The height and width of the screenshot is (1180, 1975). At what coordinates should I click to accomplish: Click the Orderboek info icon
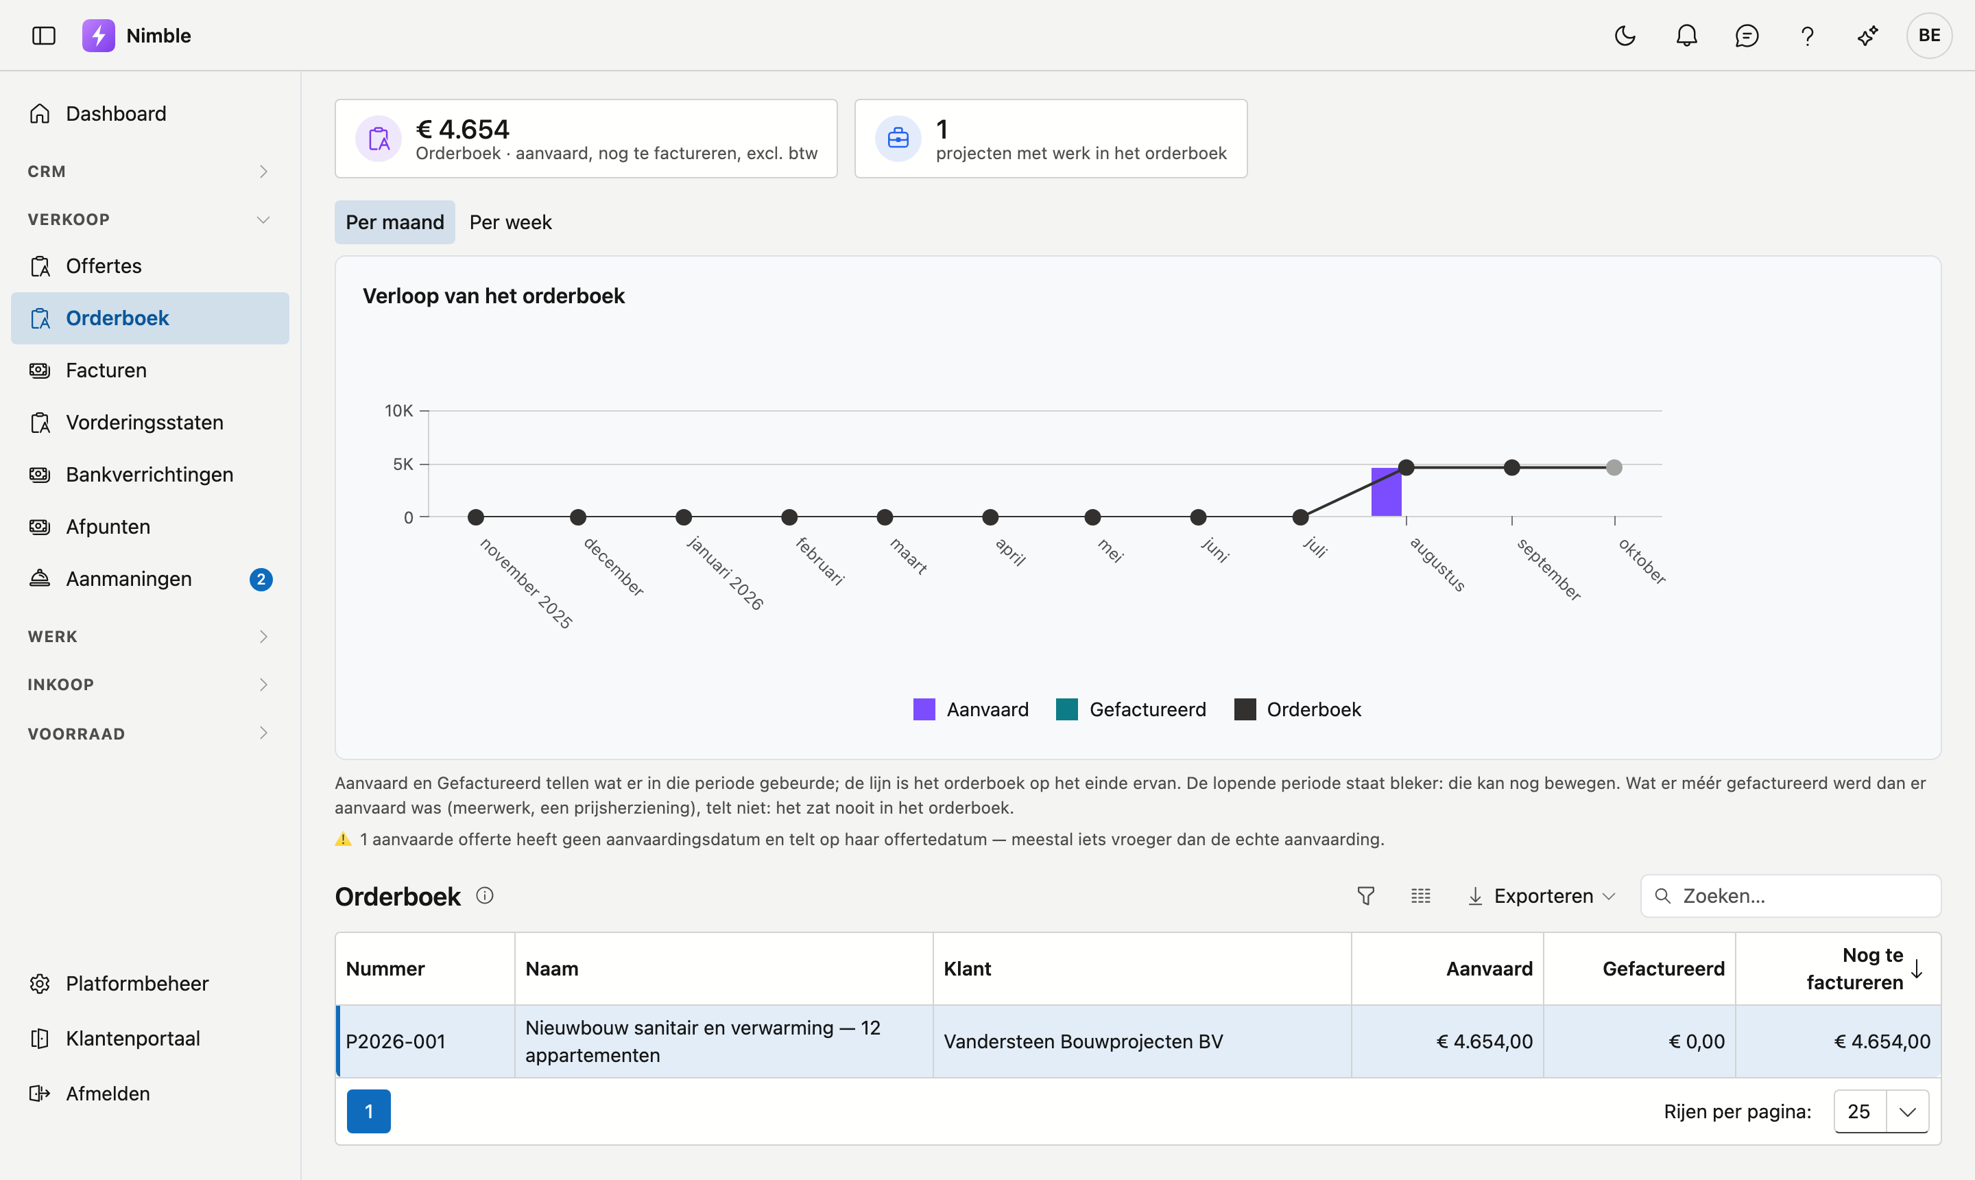[x=485, y=896]
